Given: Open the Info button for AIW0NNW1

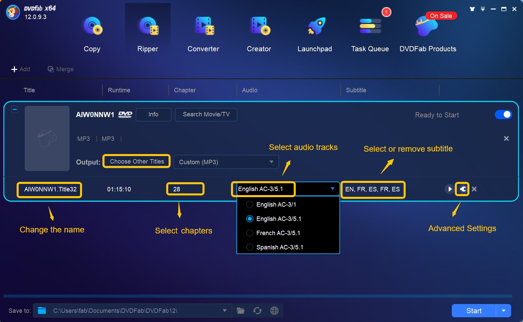Looking at the screenshot, I should 153,114.
